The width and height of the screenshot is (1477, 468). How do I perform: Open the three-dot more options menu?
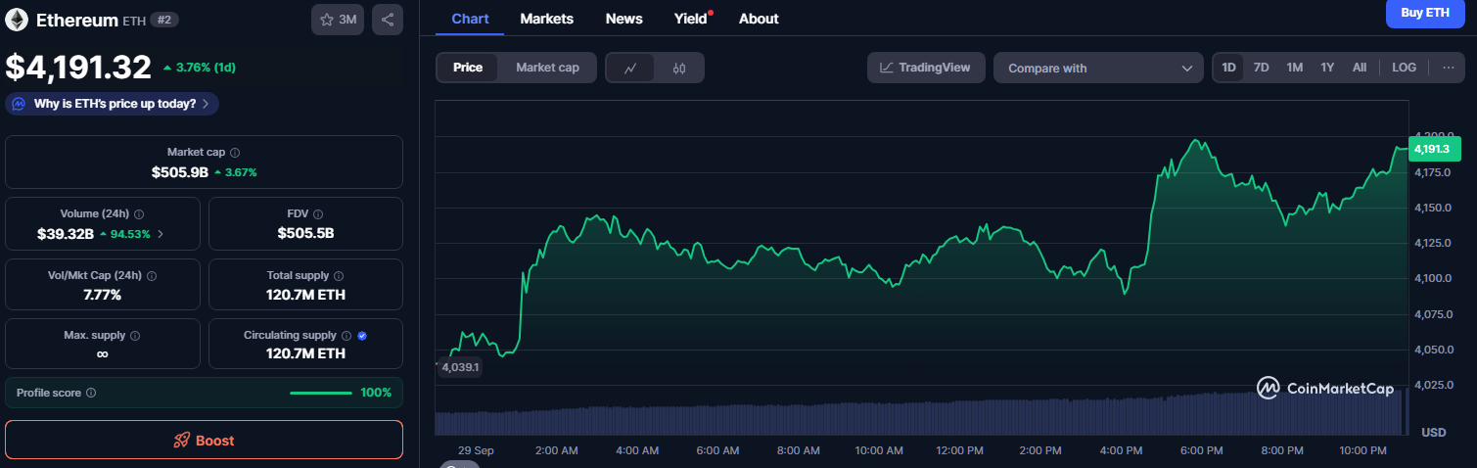tap(1448, 68)
